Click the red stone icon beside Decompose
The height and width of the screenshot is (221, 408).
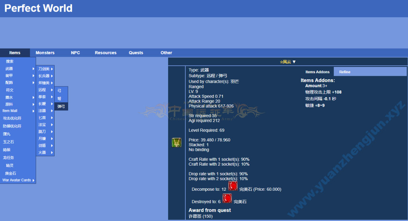pyautogui.click(x=233, y=186)
